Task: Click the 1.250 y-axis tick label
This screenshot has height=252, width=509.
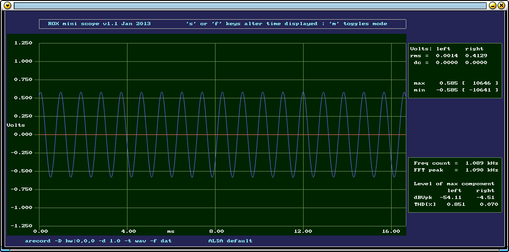Action: pos(23,43)
